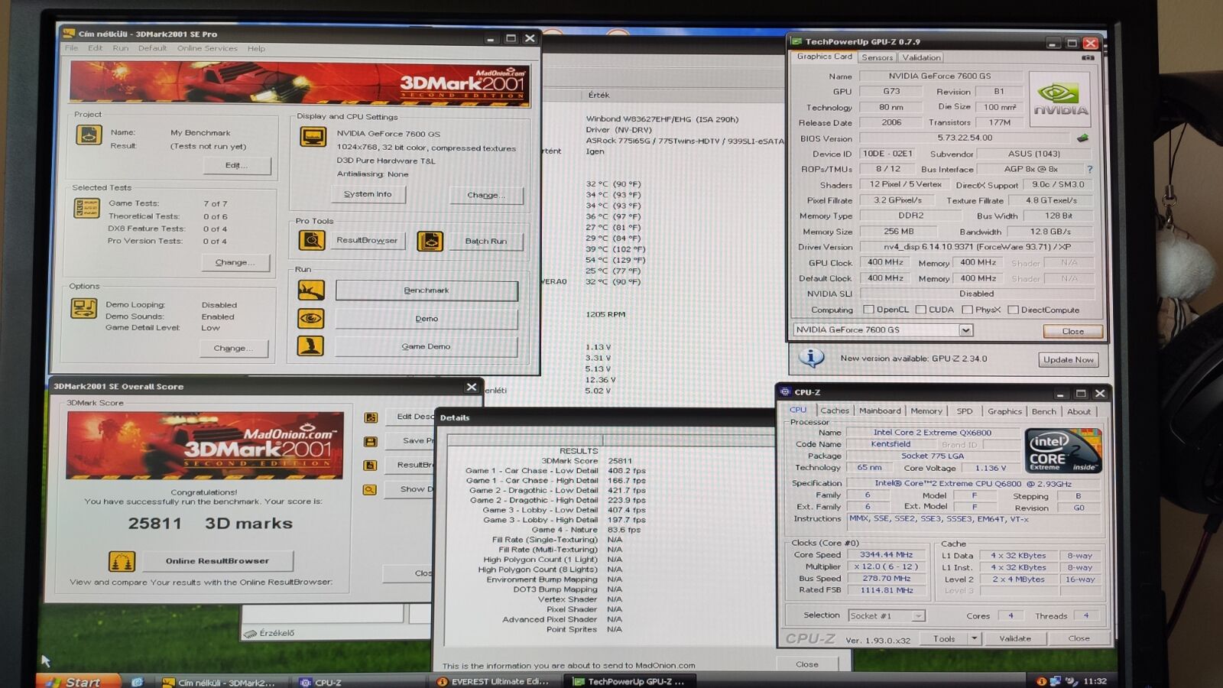This screenshot has height=688, width=1223.
Task: Enable the OpenCL checkbox in GPU-Z
Action: click(868, 310)
